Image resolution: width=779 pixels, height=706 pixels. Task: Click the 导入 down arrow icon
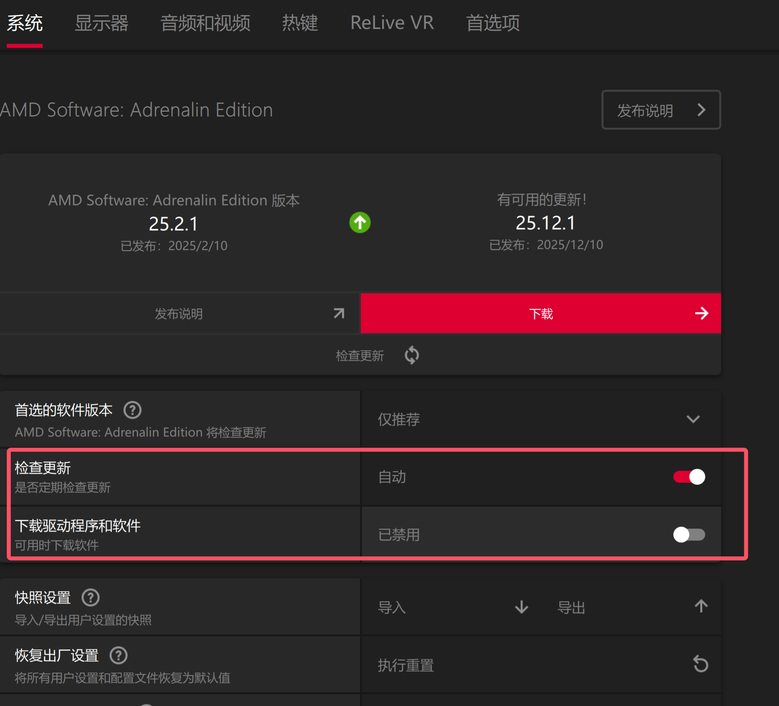pos(522,607)
